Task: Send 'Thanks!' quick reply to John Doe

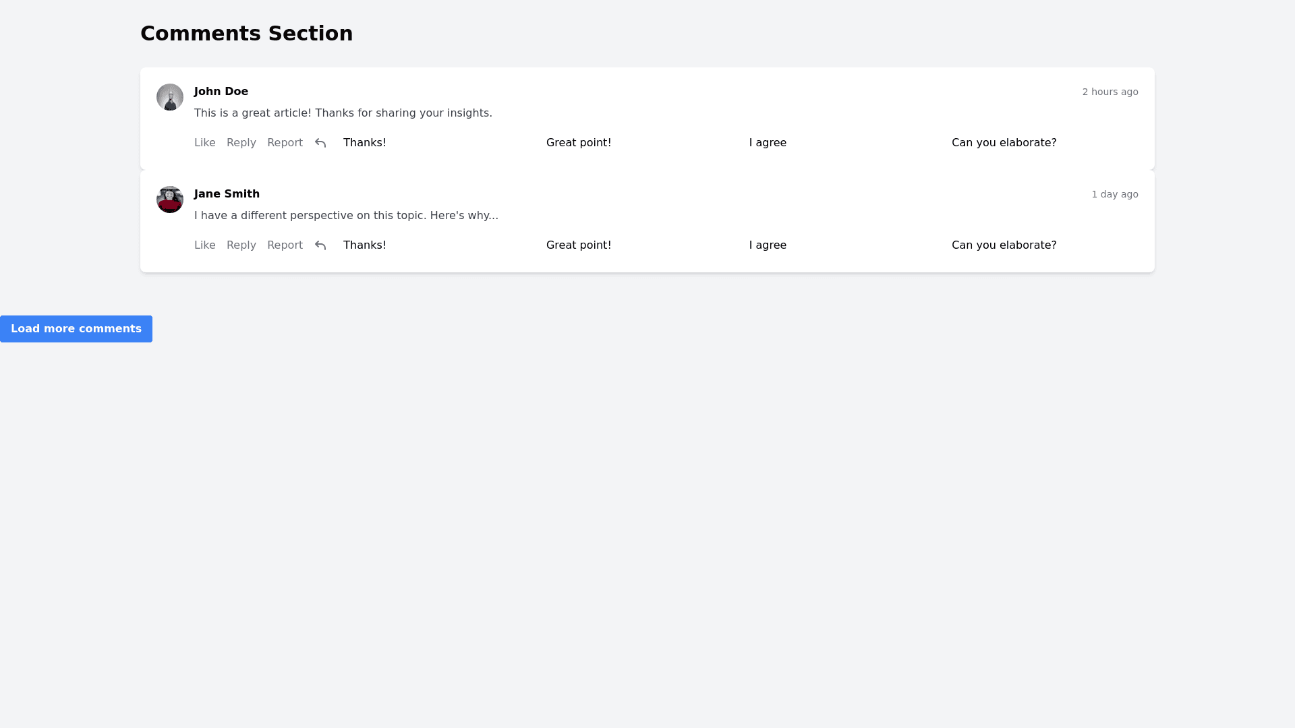Action: click(365, 143)
